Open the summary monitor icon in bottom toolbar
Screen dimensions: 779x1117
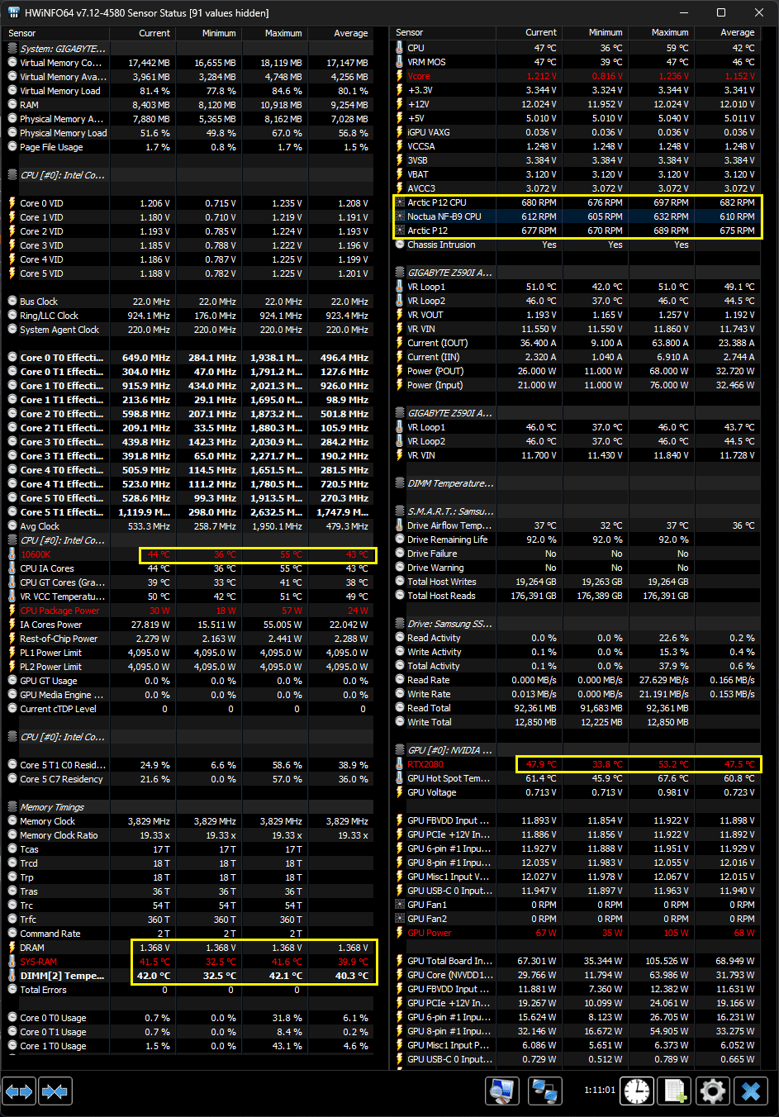(501, 1091)
